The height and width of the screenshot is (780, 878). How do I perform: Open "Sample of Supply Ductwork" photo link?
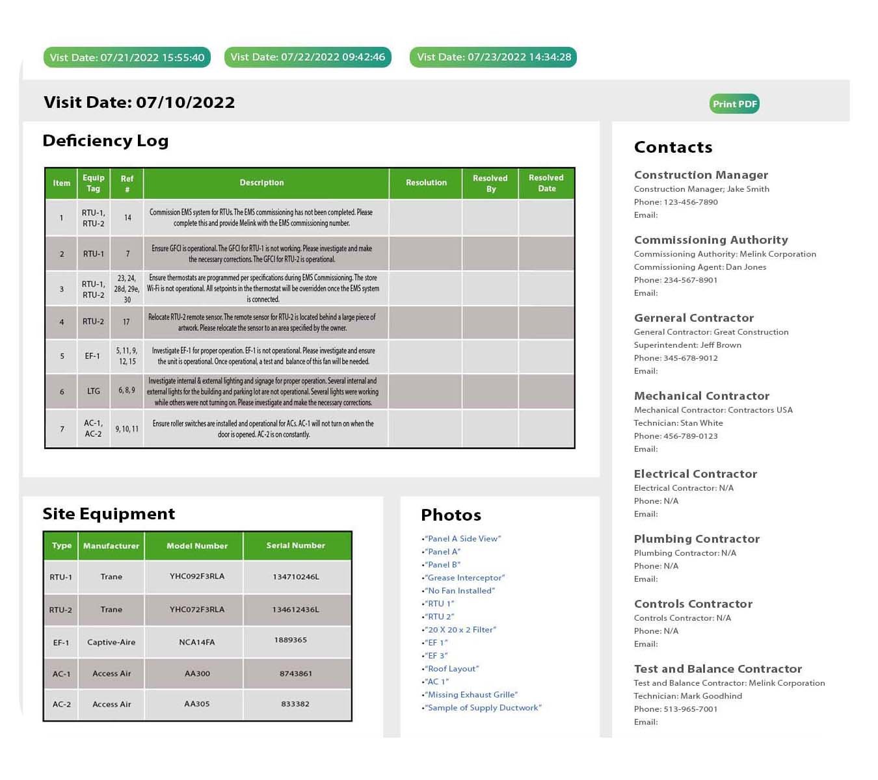click(x=483, y=708)
